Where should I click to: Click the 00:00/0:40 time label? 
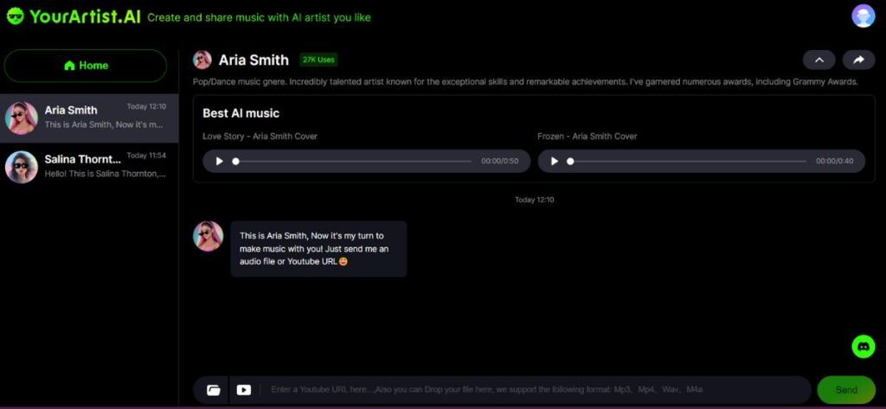point(835,161)
